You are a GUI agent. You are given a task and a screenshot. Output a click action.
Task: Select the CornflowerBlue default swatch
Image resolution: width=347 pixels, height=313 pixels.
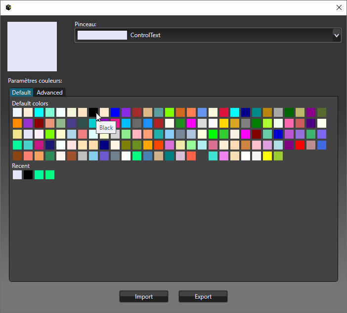202,112
